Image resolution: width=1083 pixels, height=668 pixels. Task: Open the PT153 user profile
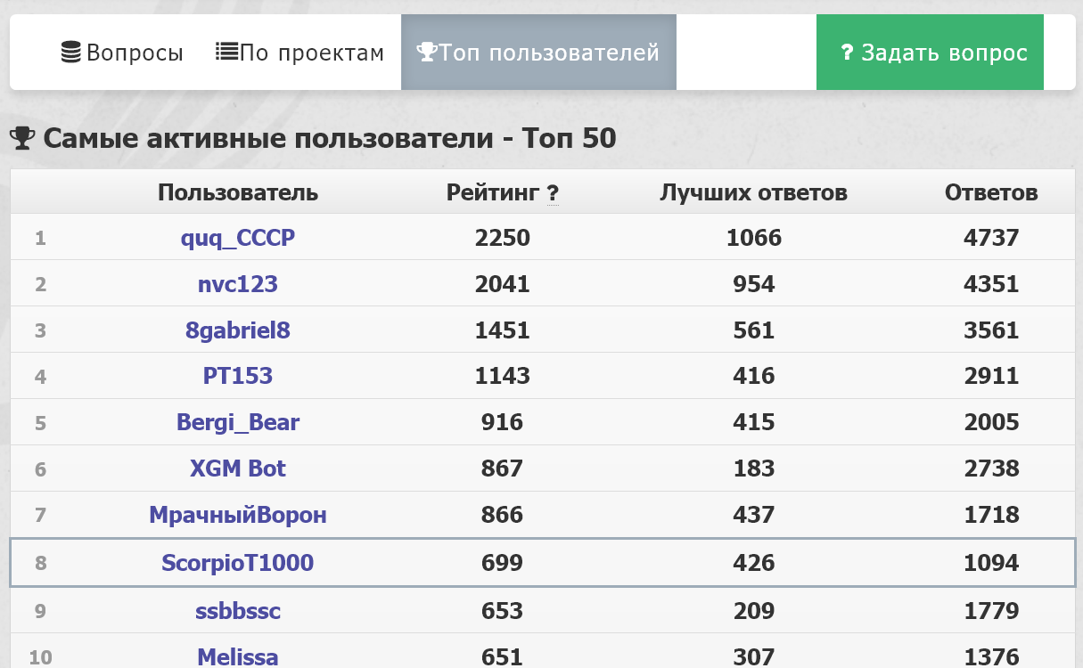(238, 377)
